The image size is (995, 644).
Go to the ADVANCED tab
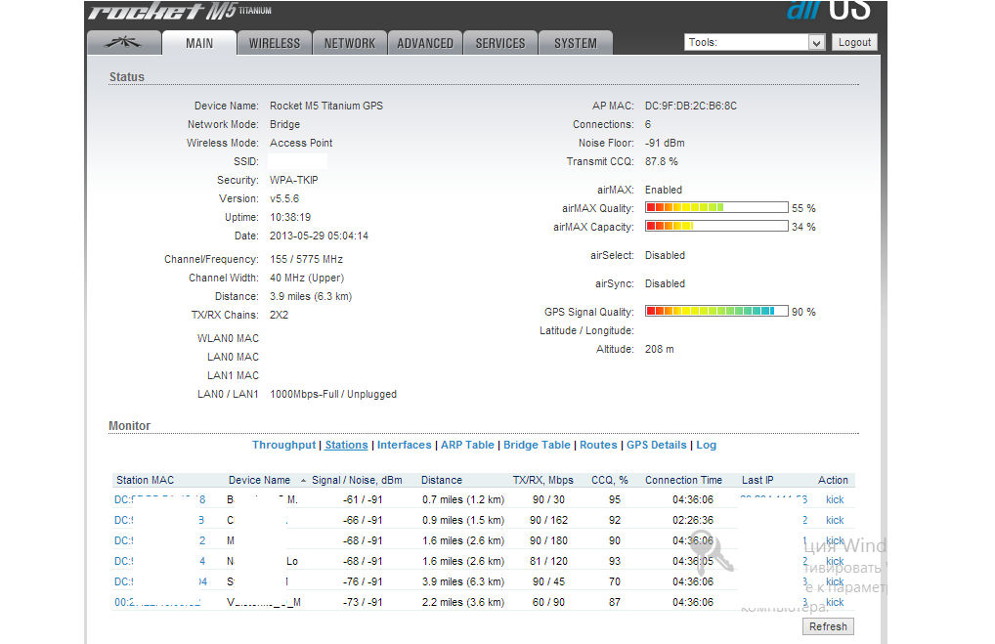click(424, 43)
